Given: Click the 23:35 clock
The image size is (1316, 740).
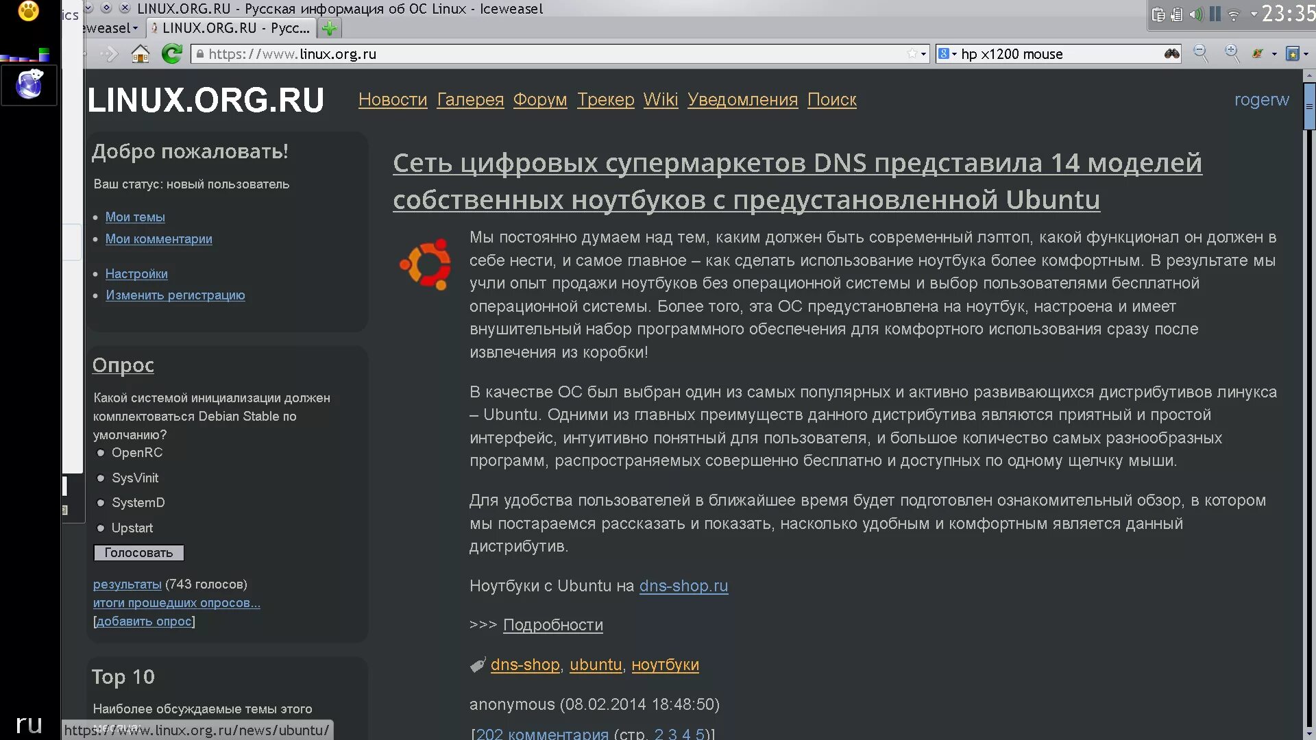Looking at the screenshot, I should tap(1288, 14).
